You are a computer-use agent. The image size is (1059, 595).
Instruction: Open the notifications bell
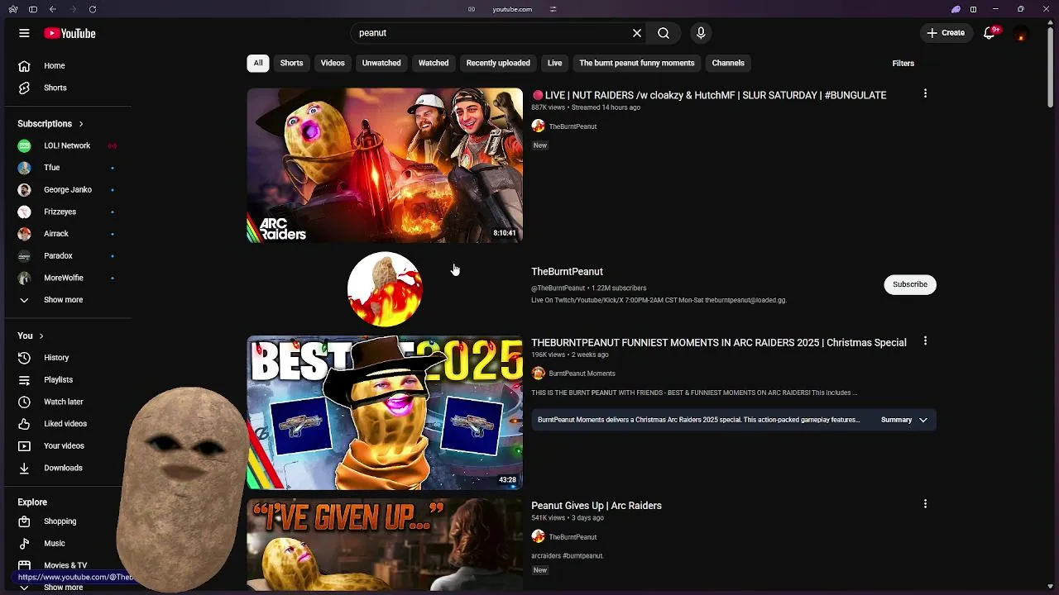pos(989,33)
